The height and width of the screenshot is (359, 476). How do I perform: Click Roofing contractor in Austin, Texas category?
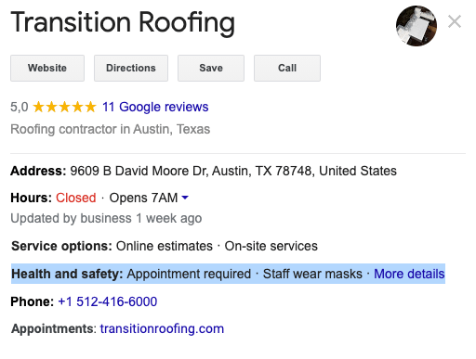[111, 129]
